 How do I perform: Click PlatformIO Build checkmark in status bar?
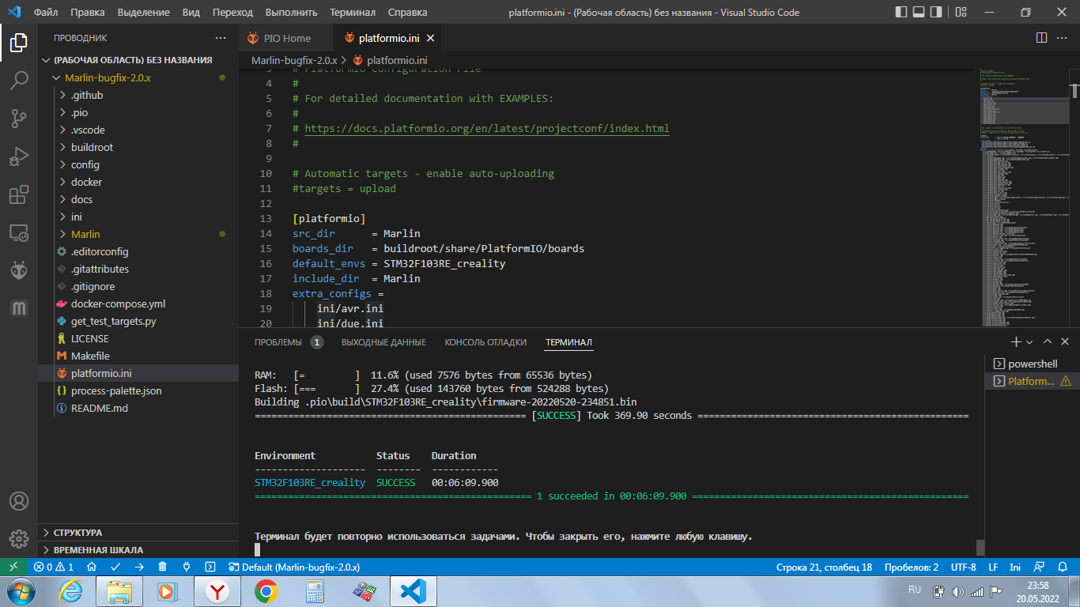[115, 567]
